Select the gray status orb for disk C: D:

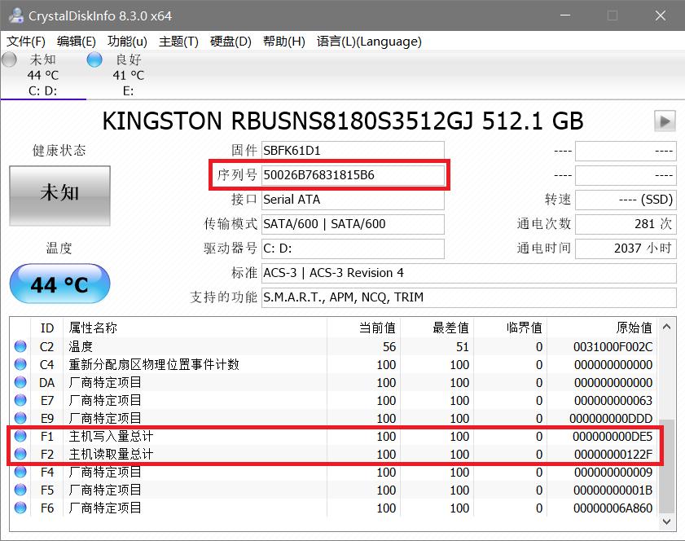(10, 59)
